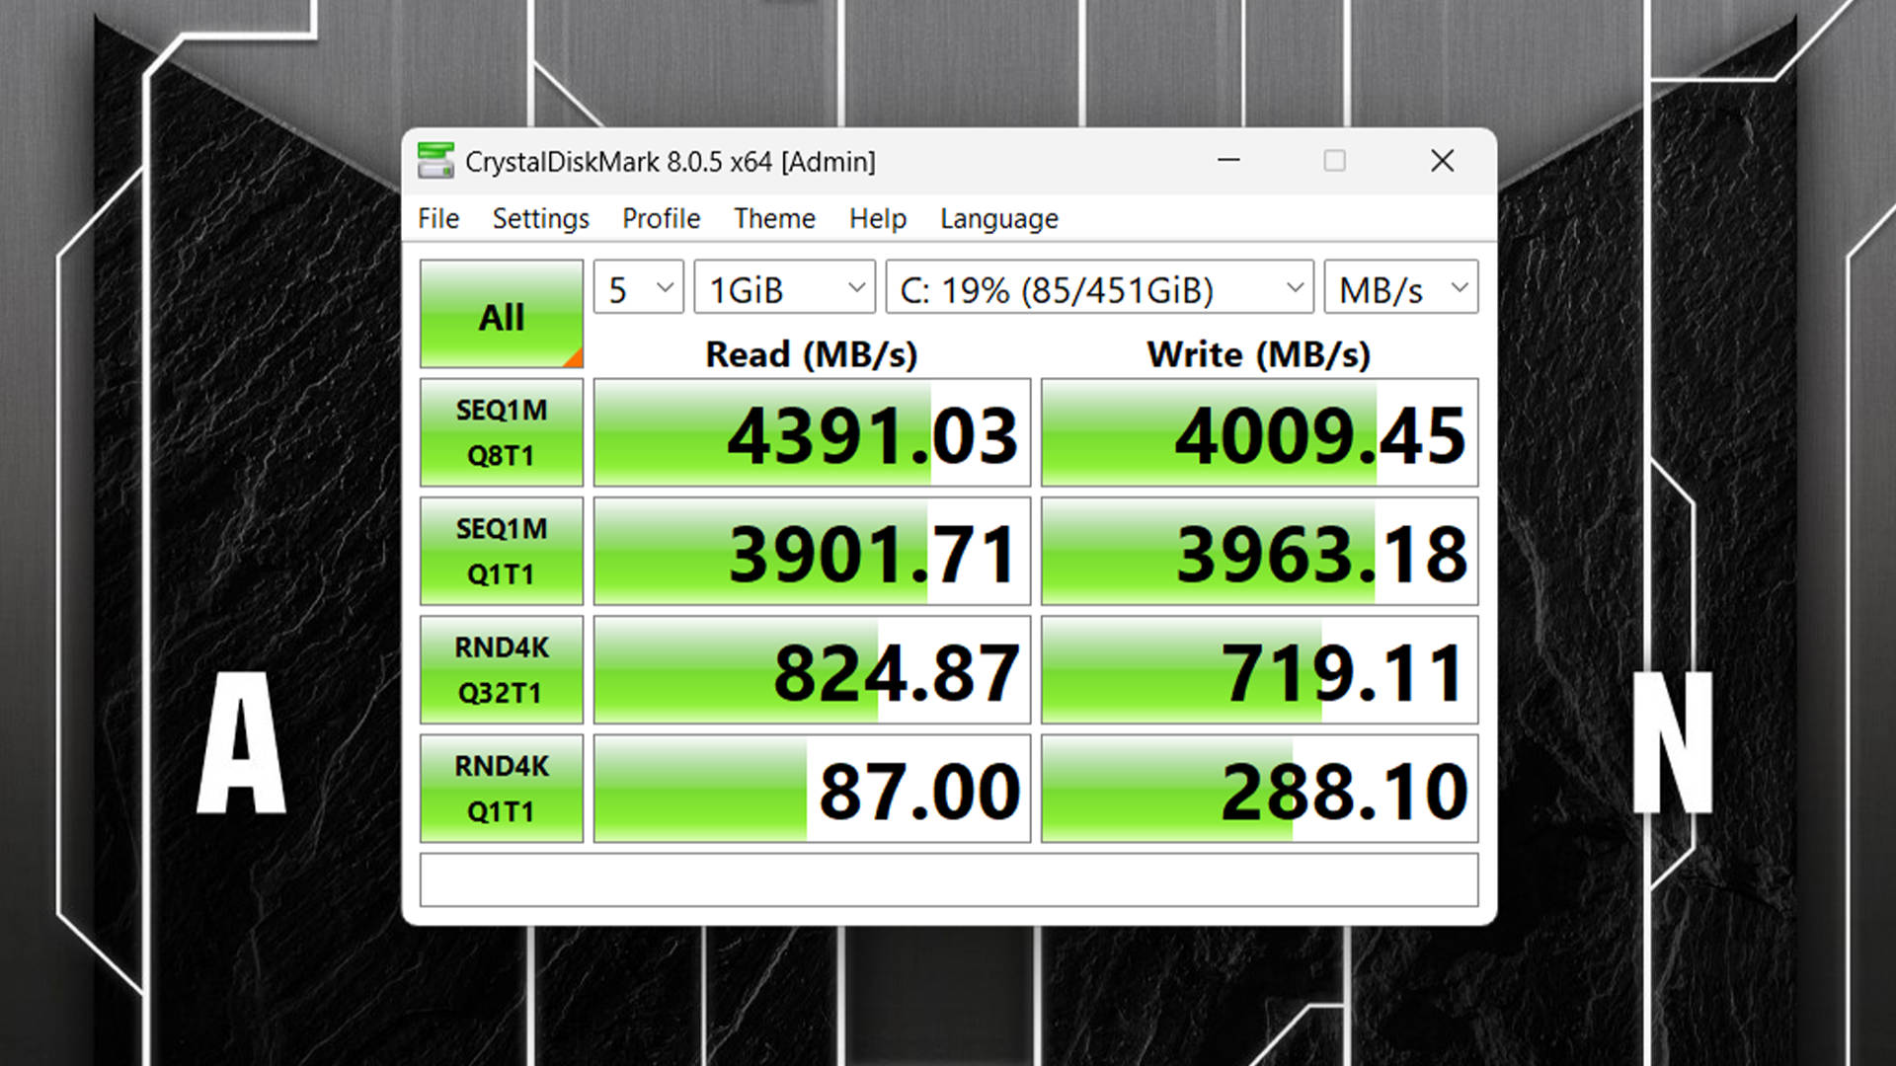Open the Profile menu
Viewport: 1896px width, 1066px height.
[661, 218]
